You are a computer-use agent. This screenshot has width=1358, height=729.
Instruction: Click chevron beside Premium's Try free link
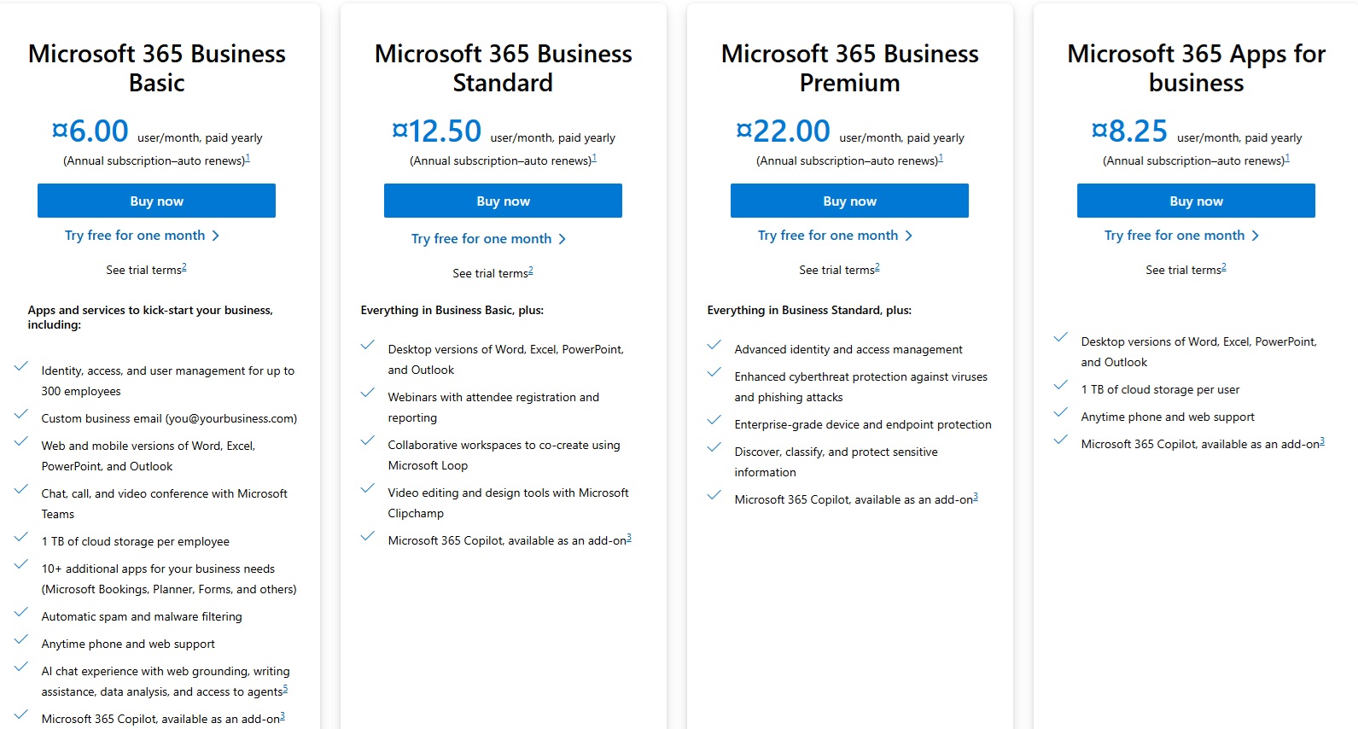click(909, 236)
